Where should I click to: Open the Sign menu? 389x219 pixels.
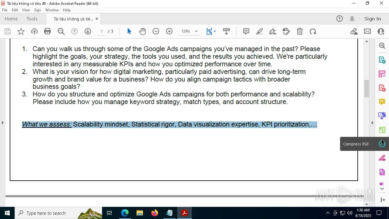[37, 10]
